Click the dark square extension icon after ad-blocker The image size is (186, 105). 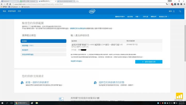pos(175,4)
